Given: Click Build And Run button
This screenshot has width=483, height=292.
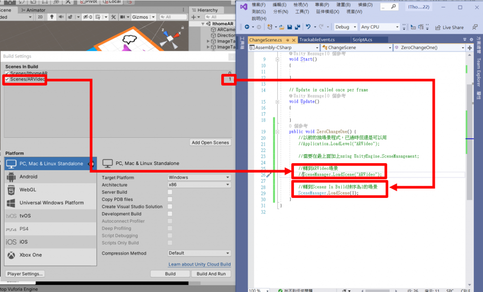Looking at the screenshot, I should [x=211, y=274].
